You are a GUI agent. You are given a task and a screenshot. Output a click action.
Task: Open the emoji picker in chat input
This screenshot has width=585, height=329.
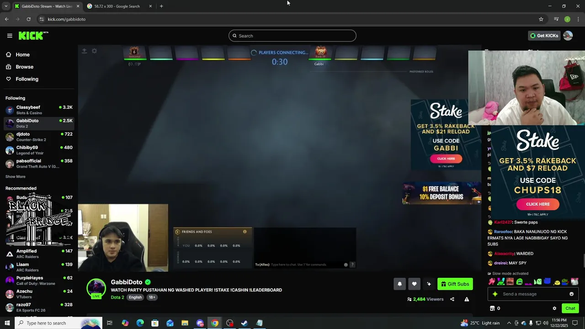coord(571,294)
